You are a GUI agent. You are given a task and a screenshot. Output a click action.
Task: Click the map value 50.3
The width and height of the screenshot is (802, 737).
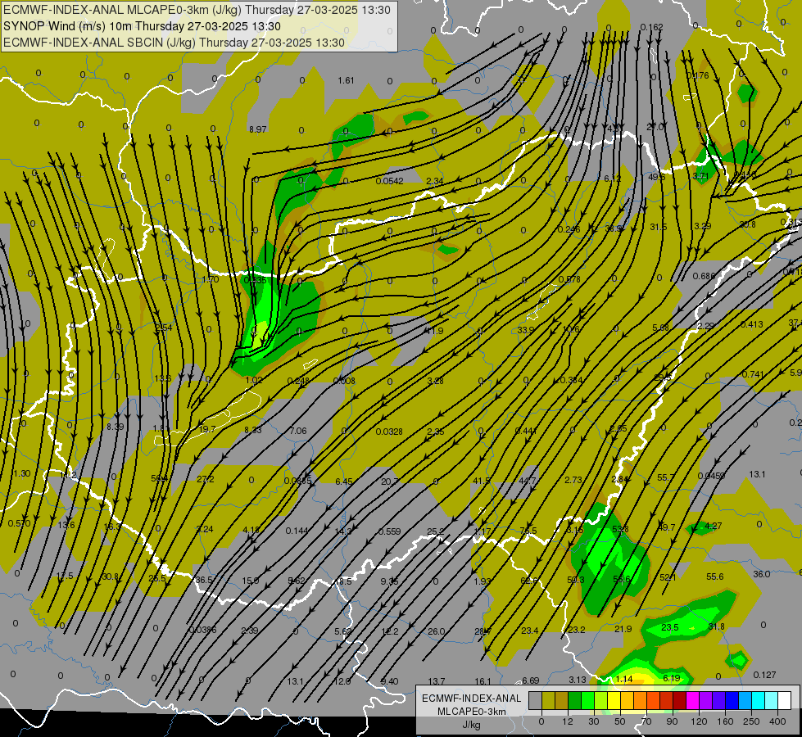[575, 580]
